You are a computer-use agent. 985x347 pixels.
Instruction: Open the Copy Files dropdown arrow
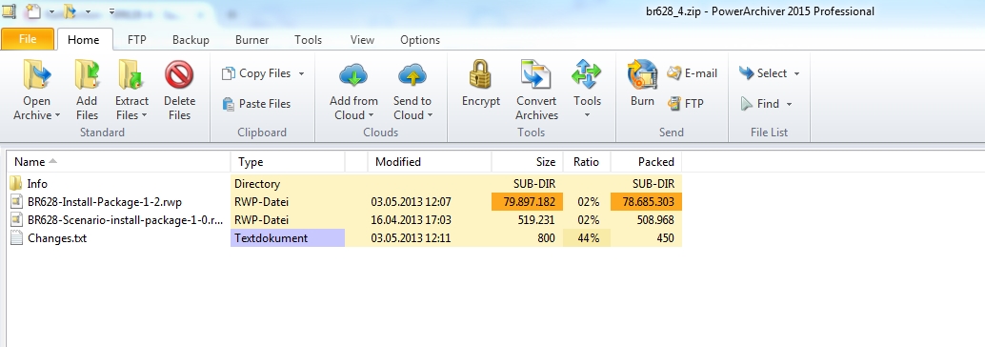point(302,74)
